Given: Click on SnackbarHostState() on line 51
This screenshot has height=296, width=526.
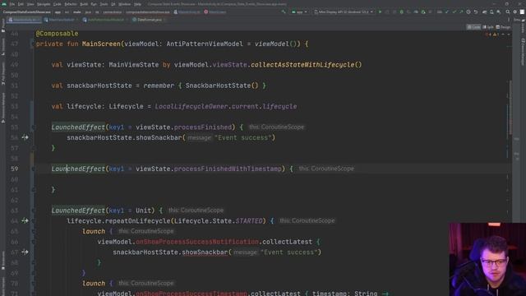Looking at the screenshot, I should (222, 86).
